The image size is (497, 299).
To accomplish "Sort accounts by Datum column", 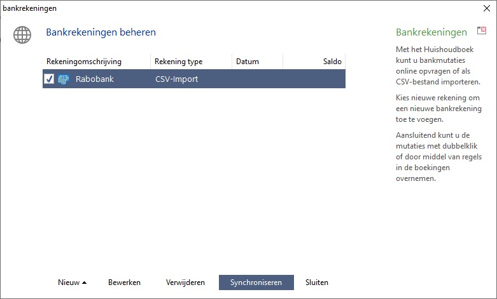I will [x=248, y=62].
